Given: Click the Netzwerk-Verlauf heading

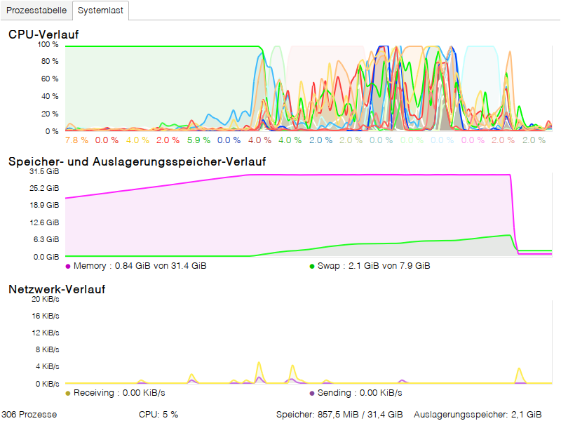Looking at the screenshot, I should (57, 289).
